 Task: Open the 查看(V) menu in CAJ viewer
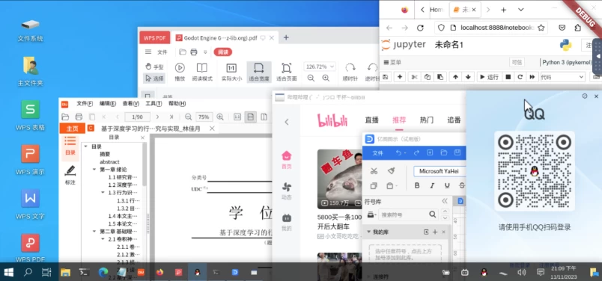coord(130,103)
